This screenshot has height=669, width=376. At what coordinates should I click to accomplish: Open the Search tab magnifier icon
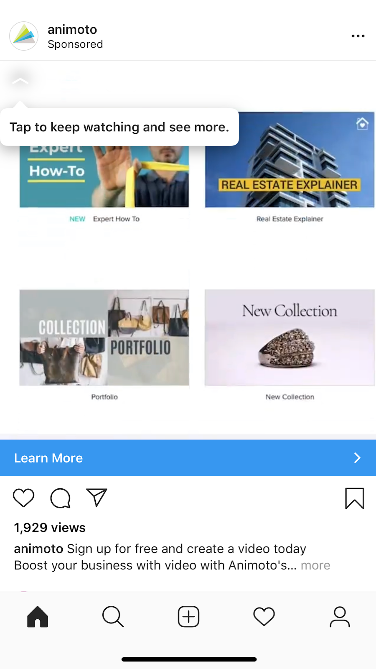tap(113, 617)
